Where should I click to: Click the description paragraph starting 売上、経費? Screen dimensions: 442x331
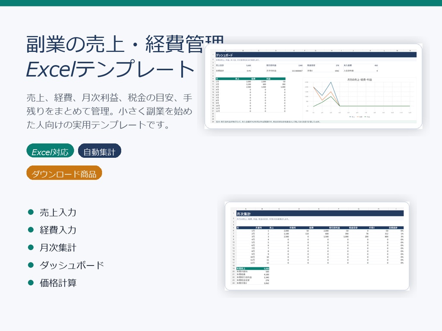click(109, 111)
